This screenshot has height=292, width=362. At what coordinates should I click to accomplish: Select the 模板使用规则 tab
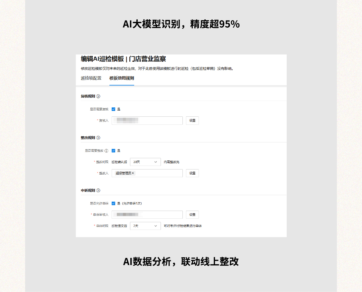click(x=122, y=78)
